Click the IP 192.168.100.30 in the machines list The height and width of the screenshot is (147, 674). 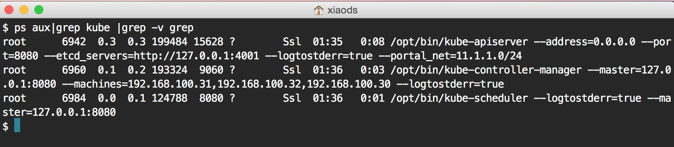pos(349,84)
